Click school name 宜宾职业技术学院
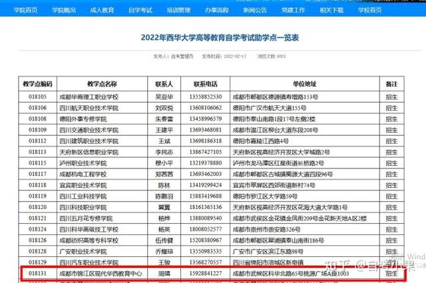The image size is (426, 283). [83, 185]
